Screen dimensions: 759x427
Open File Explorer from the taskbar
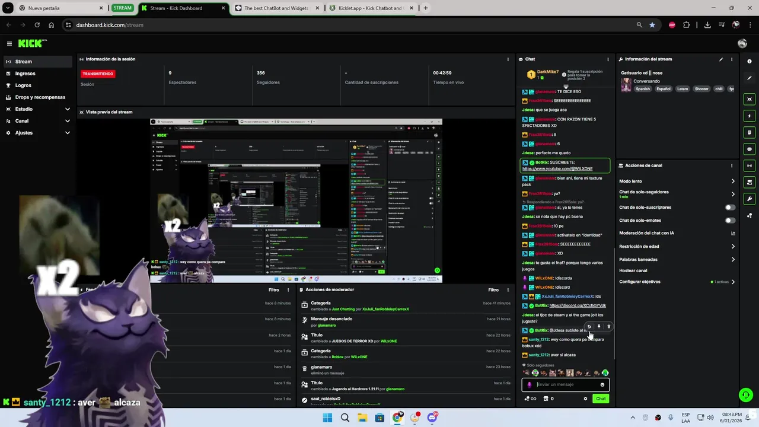pyautogui.click(x=362, y=418)
